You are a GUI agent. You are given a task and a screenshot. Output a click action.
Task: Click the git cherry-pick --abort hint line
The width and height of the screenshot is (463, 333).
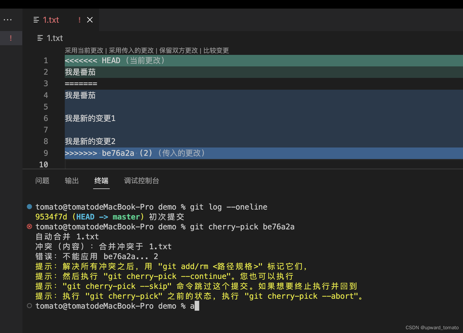coord(199,296)
